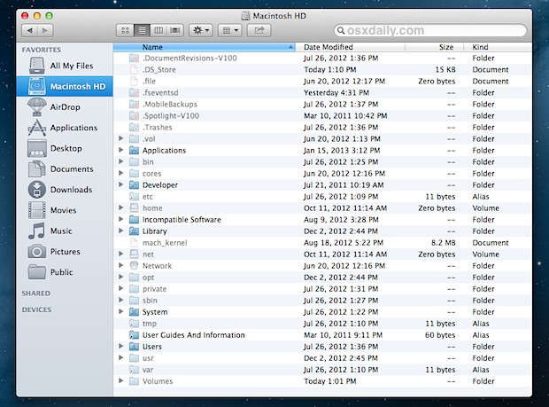The height and width of the screenshot is (407, 549).
Task: Open the Action gear dropdown menu
Action: [200, 30]
